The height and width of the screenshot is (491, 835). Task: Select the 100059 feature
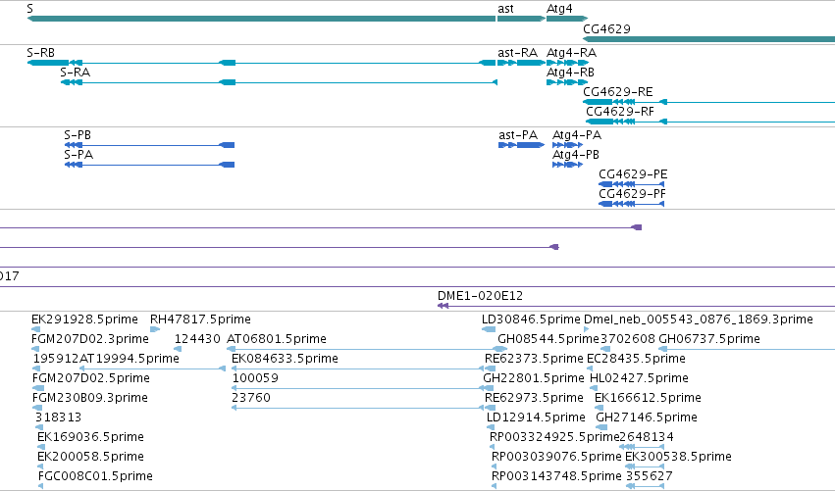point(358,388)
